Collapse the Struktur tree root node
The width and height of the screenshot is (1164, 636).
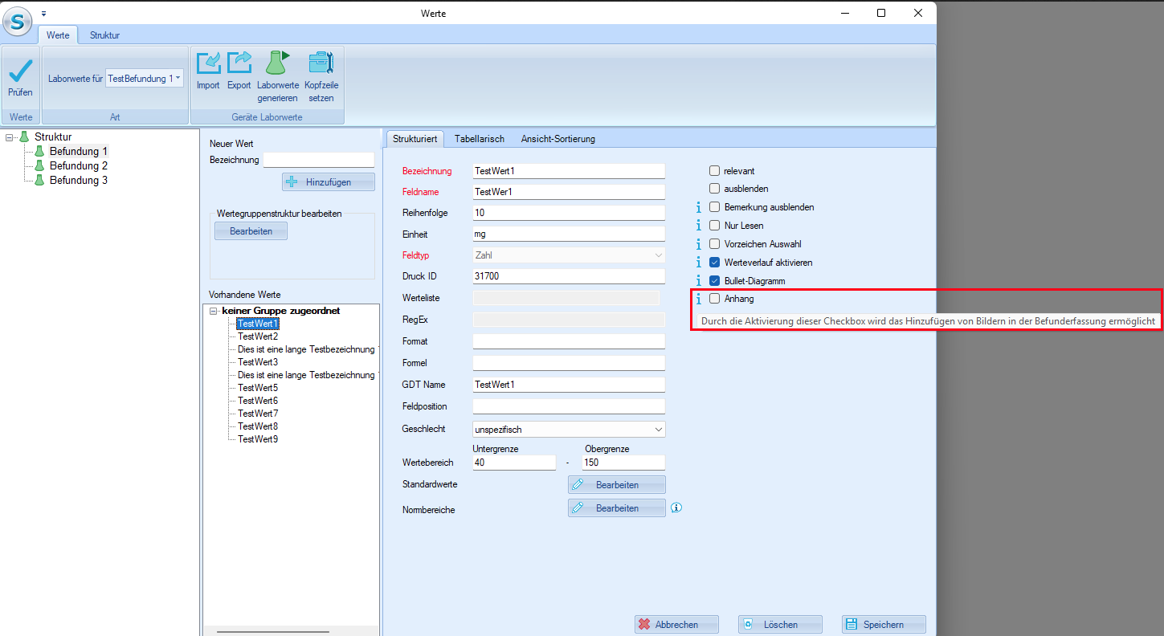point(9,137)
